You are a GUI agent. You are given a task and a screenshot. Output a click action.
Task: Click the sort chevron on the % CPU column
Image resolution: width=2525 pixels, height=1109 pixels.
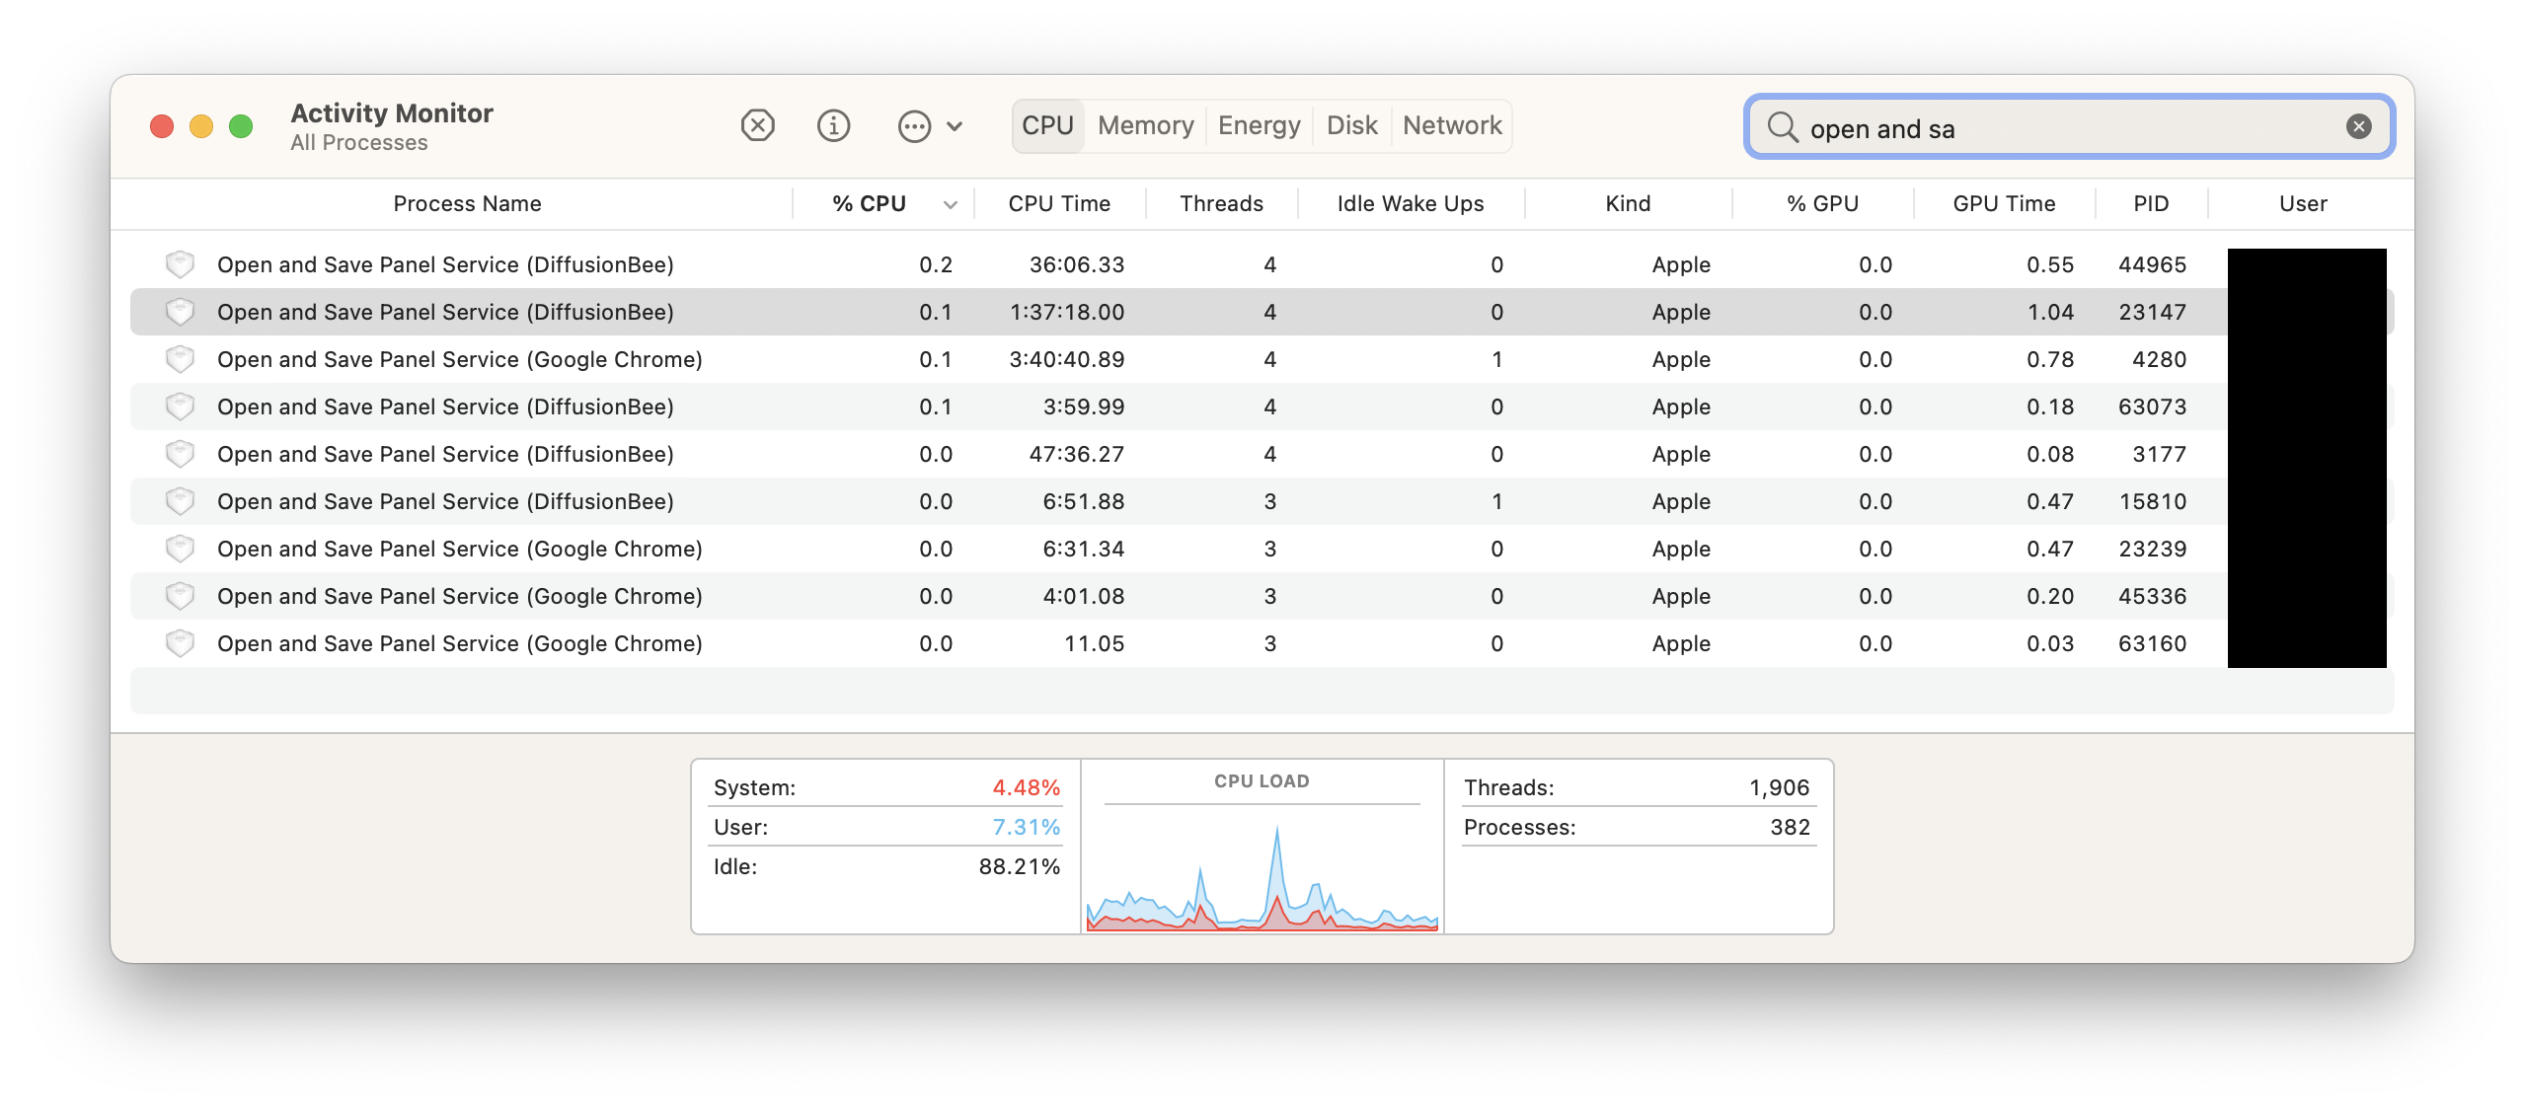pos(949,203)
